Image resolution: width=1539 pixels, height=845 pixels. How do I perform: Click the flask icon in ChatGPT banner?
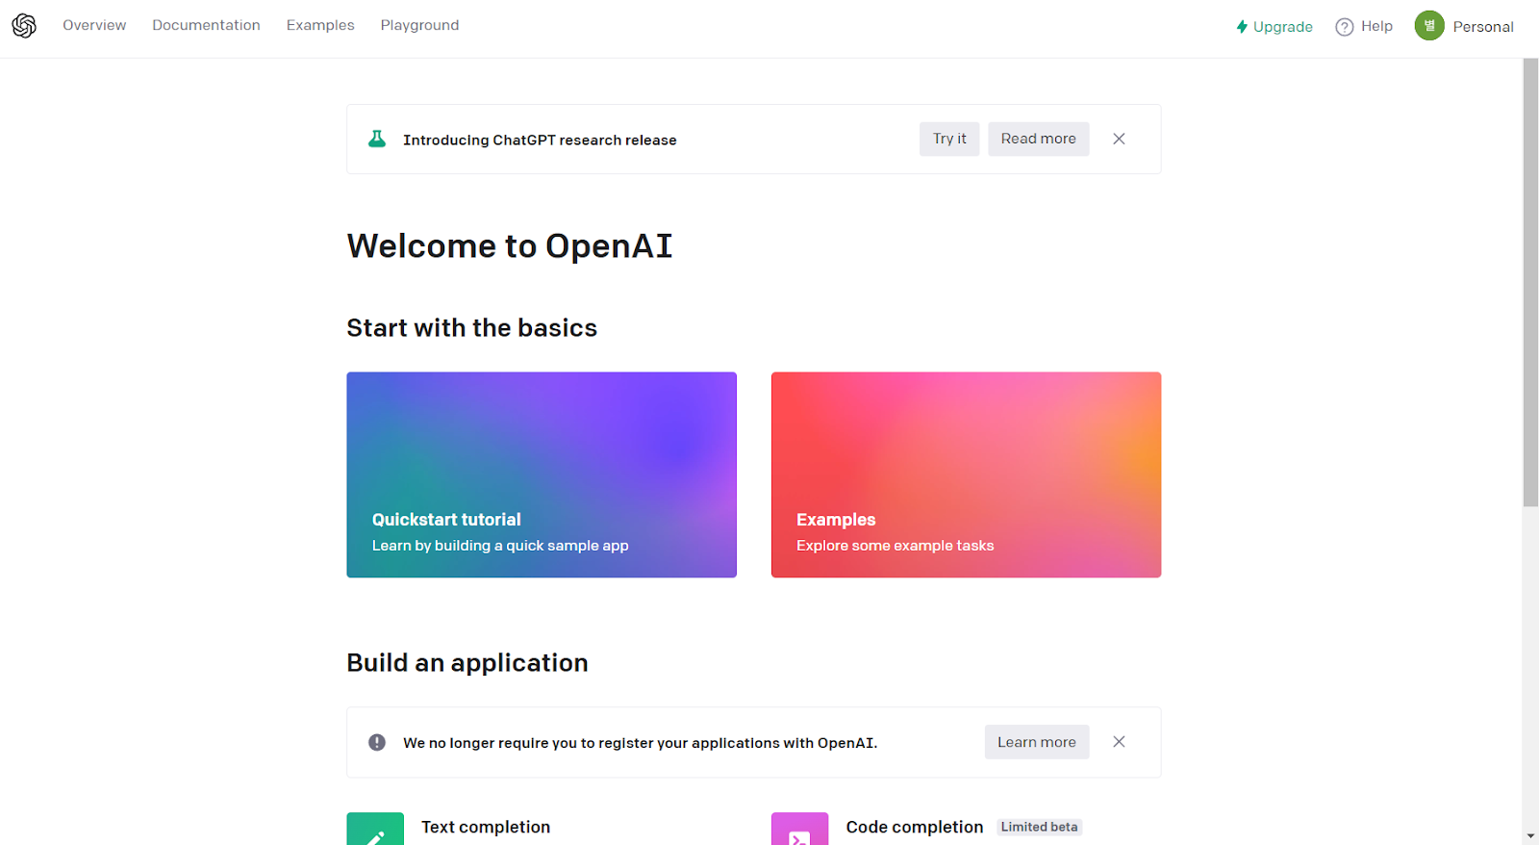[x=377, y=140]
